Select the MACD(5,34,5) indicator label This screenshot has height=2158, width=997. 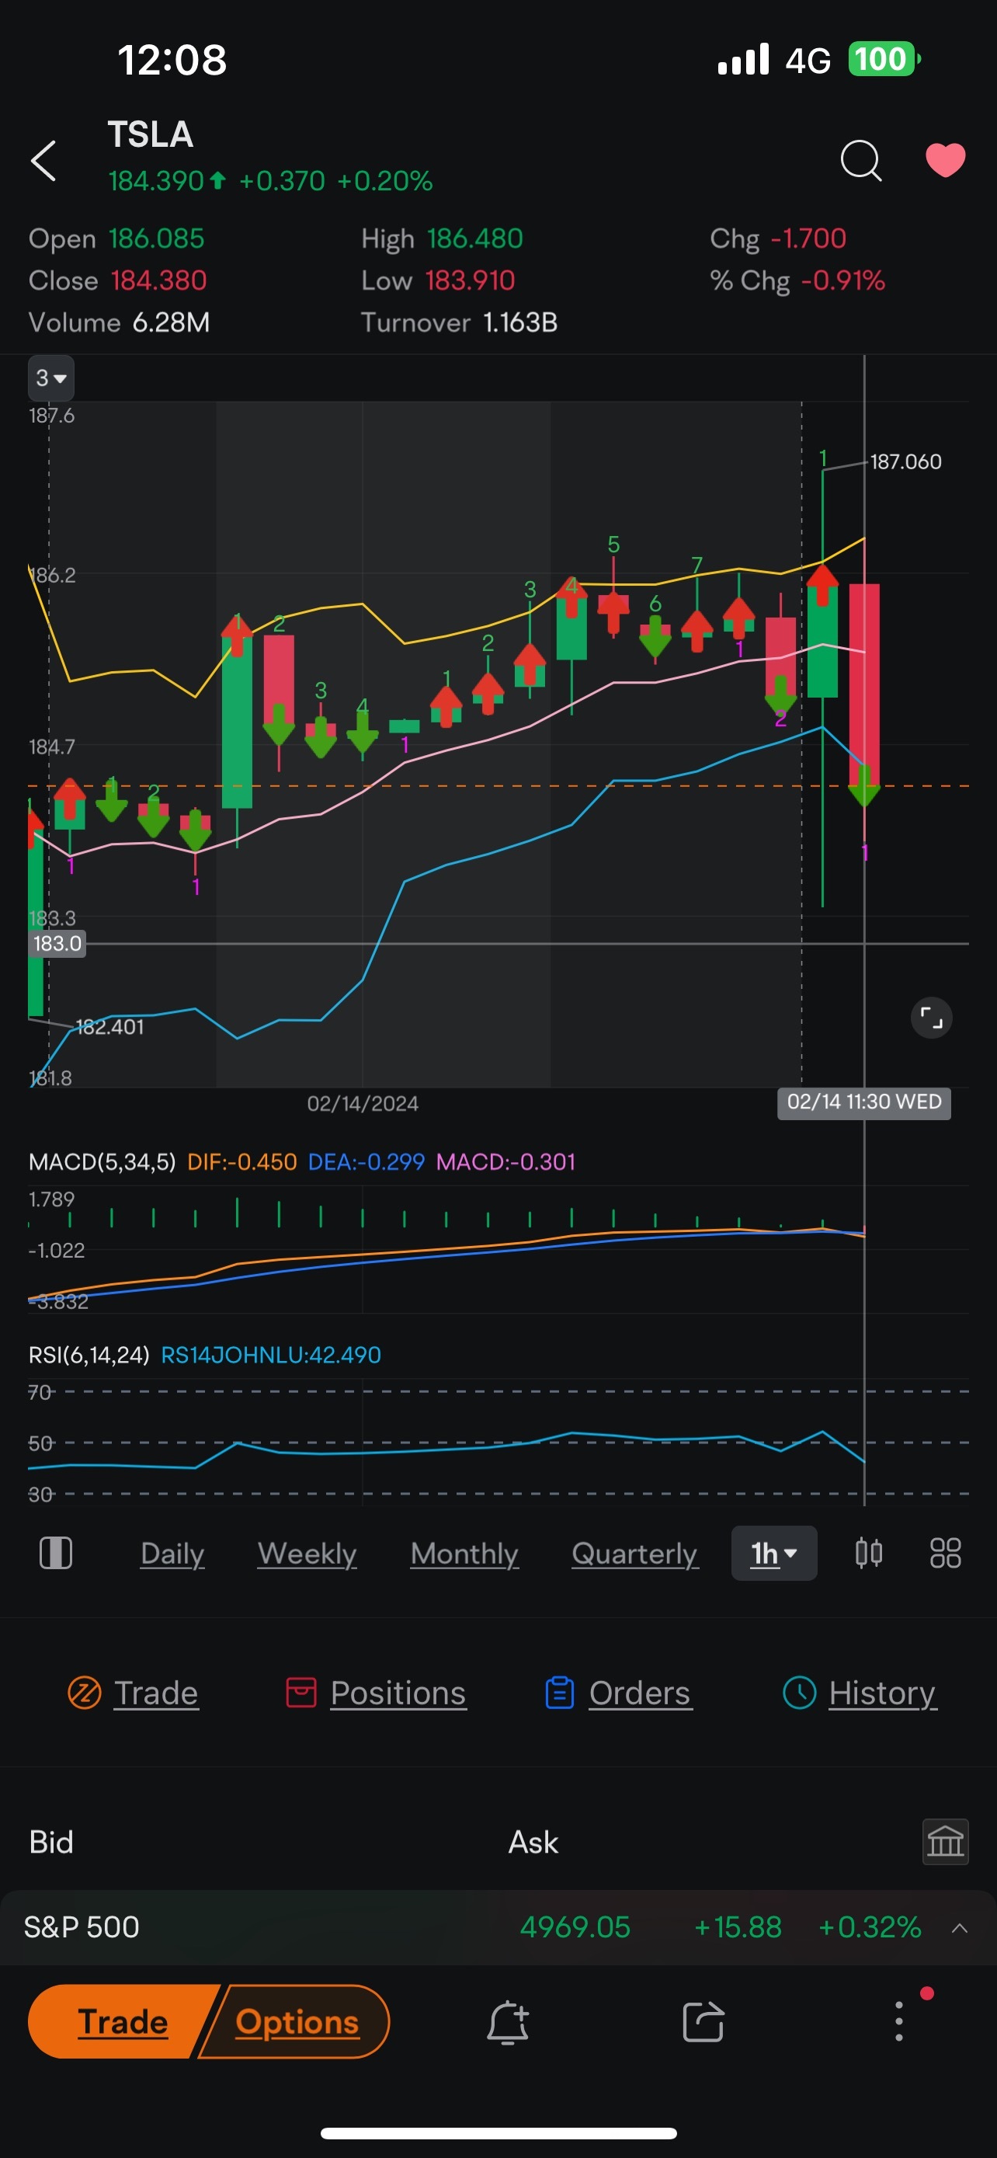point(102,1162)
